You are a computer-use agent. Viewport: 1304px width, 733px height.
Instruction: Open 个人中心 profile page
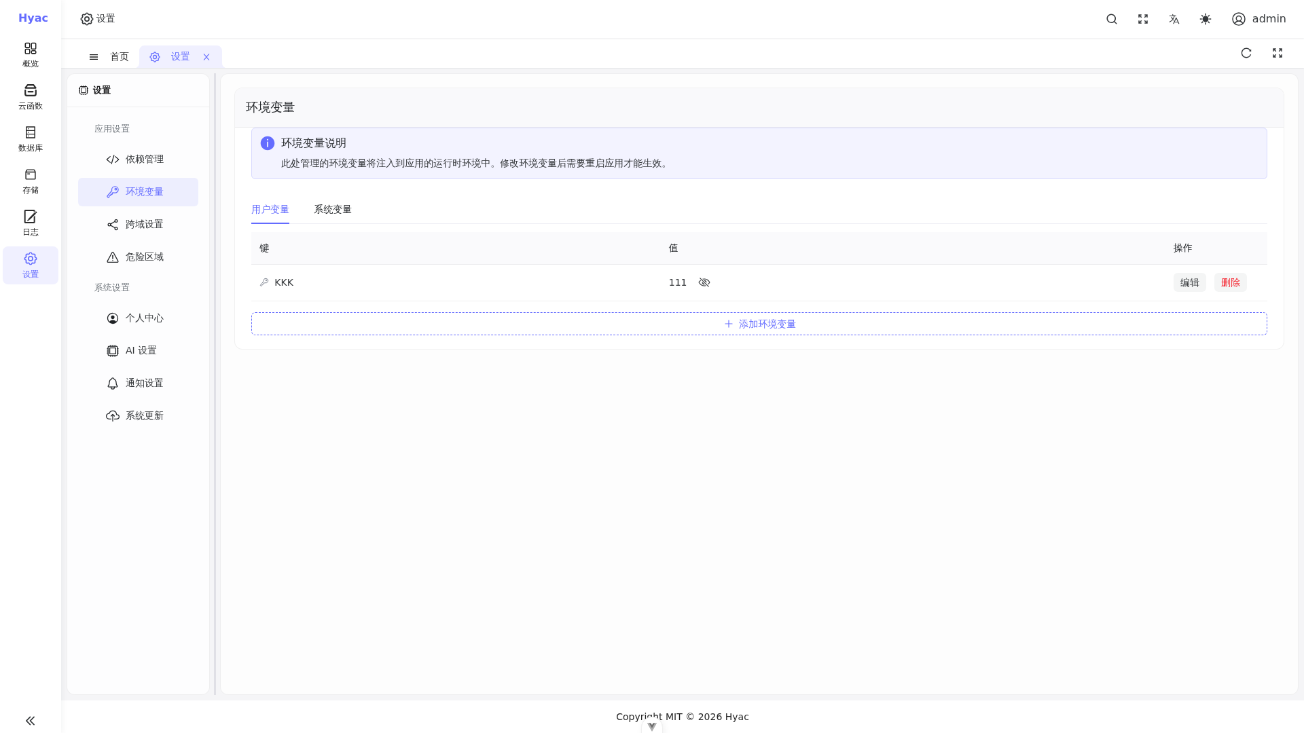coord(138,318)
